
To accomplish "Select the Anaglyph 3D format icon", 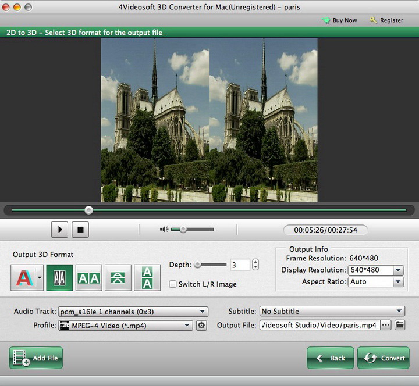I will (23, 278).
